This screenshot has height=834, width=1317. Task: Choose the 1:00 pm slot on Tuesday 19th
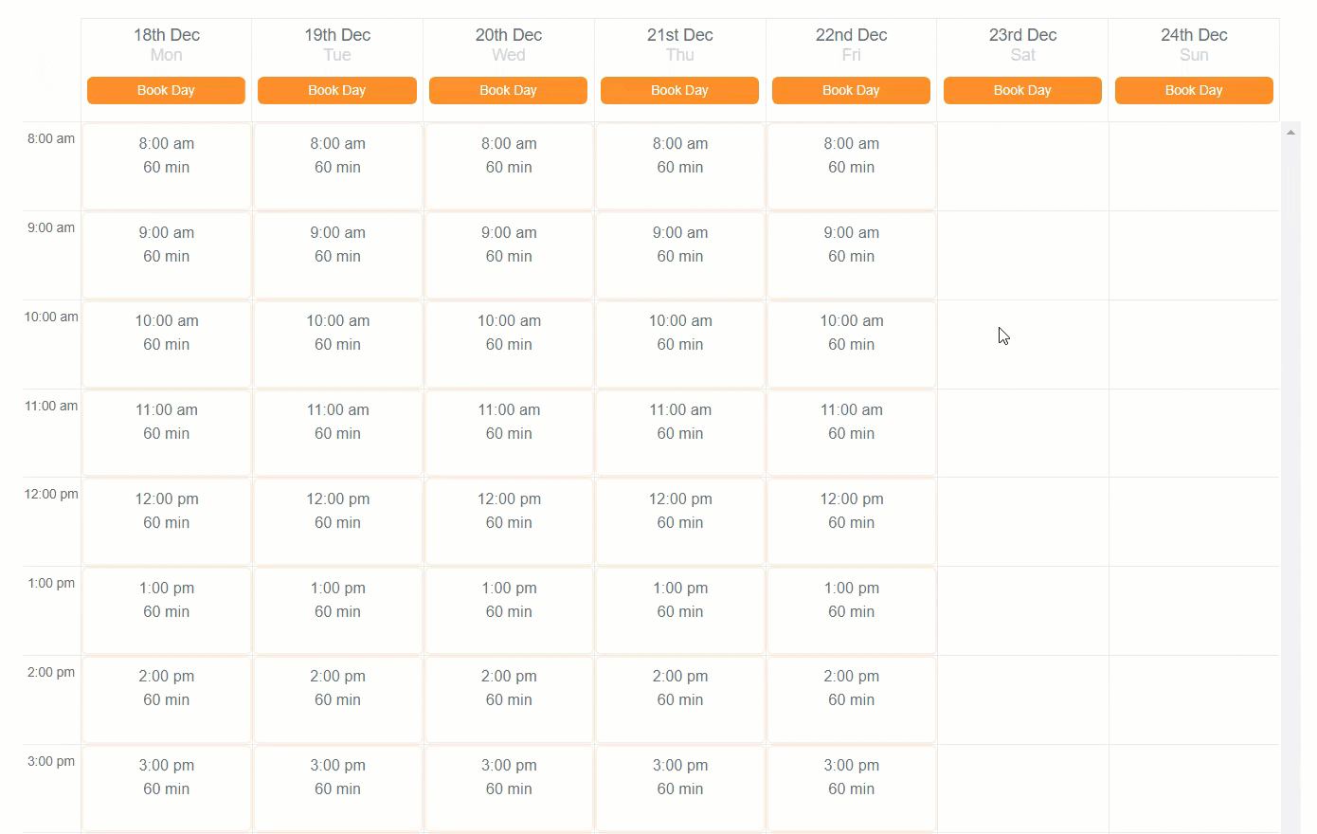click(x=338, y=610)
